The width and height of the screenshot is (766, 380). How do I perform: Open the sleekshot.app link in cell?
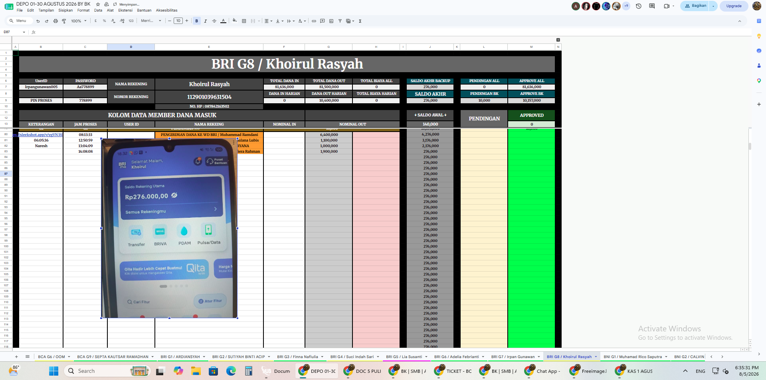38,135
